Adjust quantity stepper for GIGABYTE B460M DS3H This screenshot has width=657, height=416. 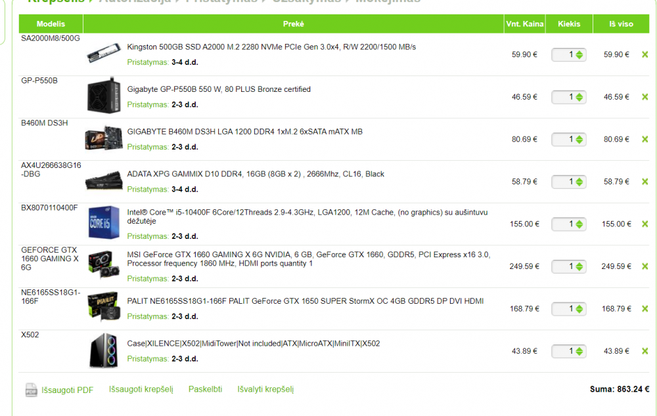point(579,139)
